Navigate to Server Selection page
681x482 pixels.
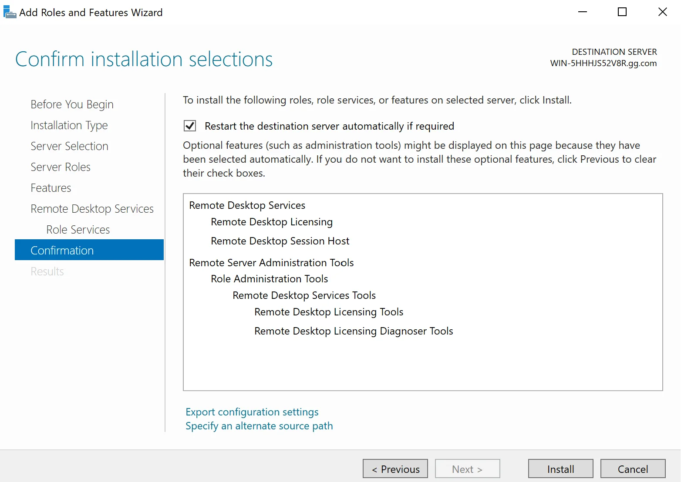tap(69, 146)
